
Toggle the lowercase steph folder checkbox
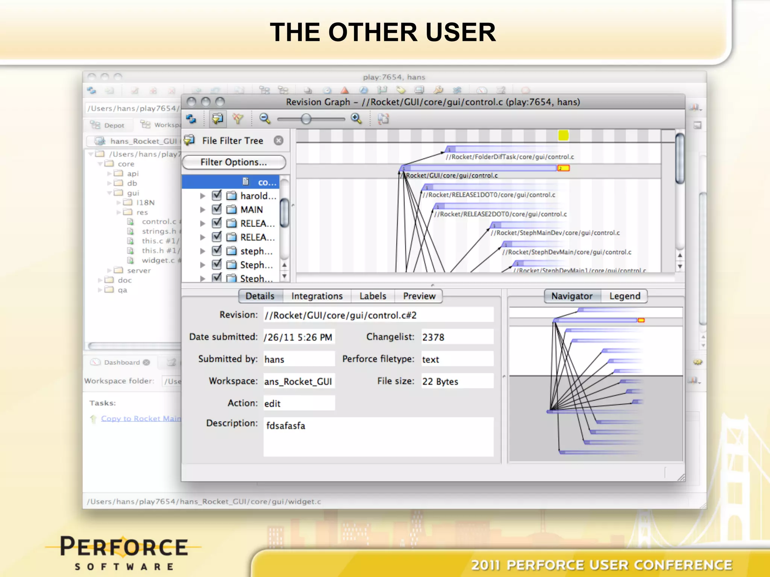[217, 251]
